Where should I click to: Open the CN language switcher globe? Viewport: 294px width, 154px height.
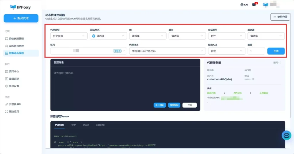coord(242,5)
